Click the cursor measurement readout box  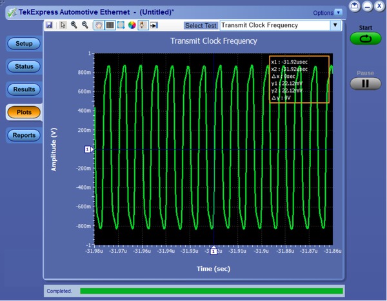tap(299, 79)
